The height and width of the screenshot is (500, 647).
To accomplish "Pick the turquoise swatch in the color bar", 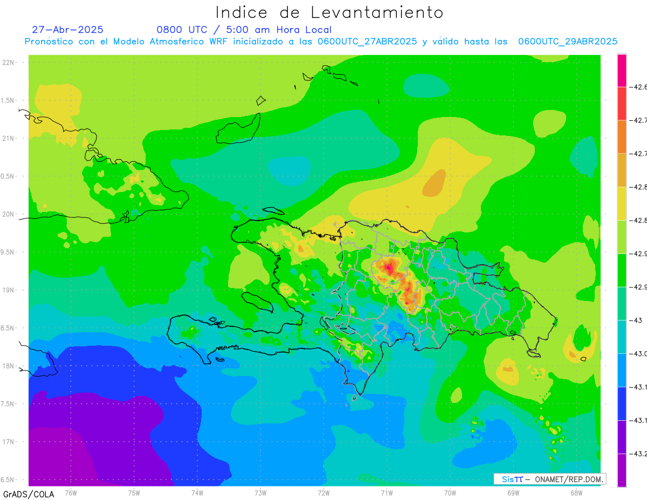I will click(622, 337).
